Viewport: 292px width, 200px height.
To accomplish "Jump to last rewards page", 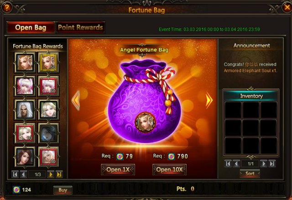I will (59, 174).
